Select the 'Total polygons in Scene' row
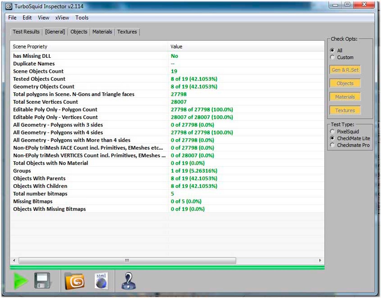 click(x=167, y=94)
